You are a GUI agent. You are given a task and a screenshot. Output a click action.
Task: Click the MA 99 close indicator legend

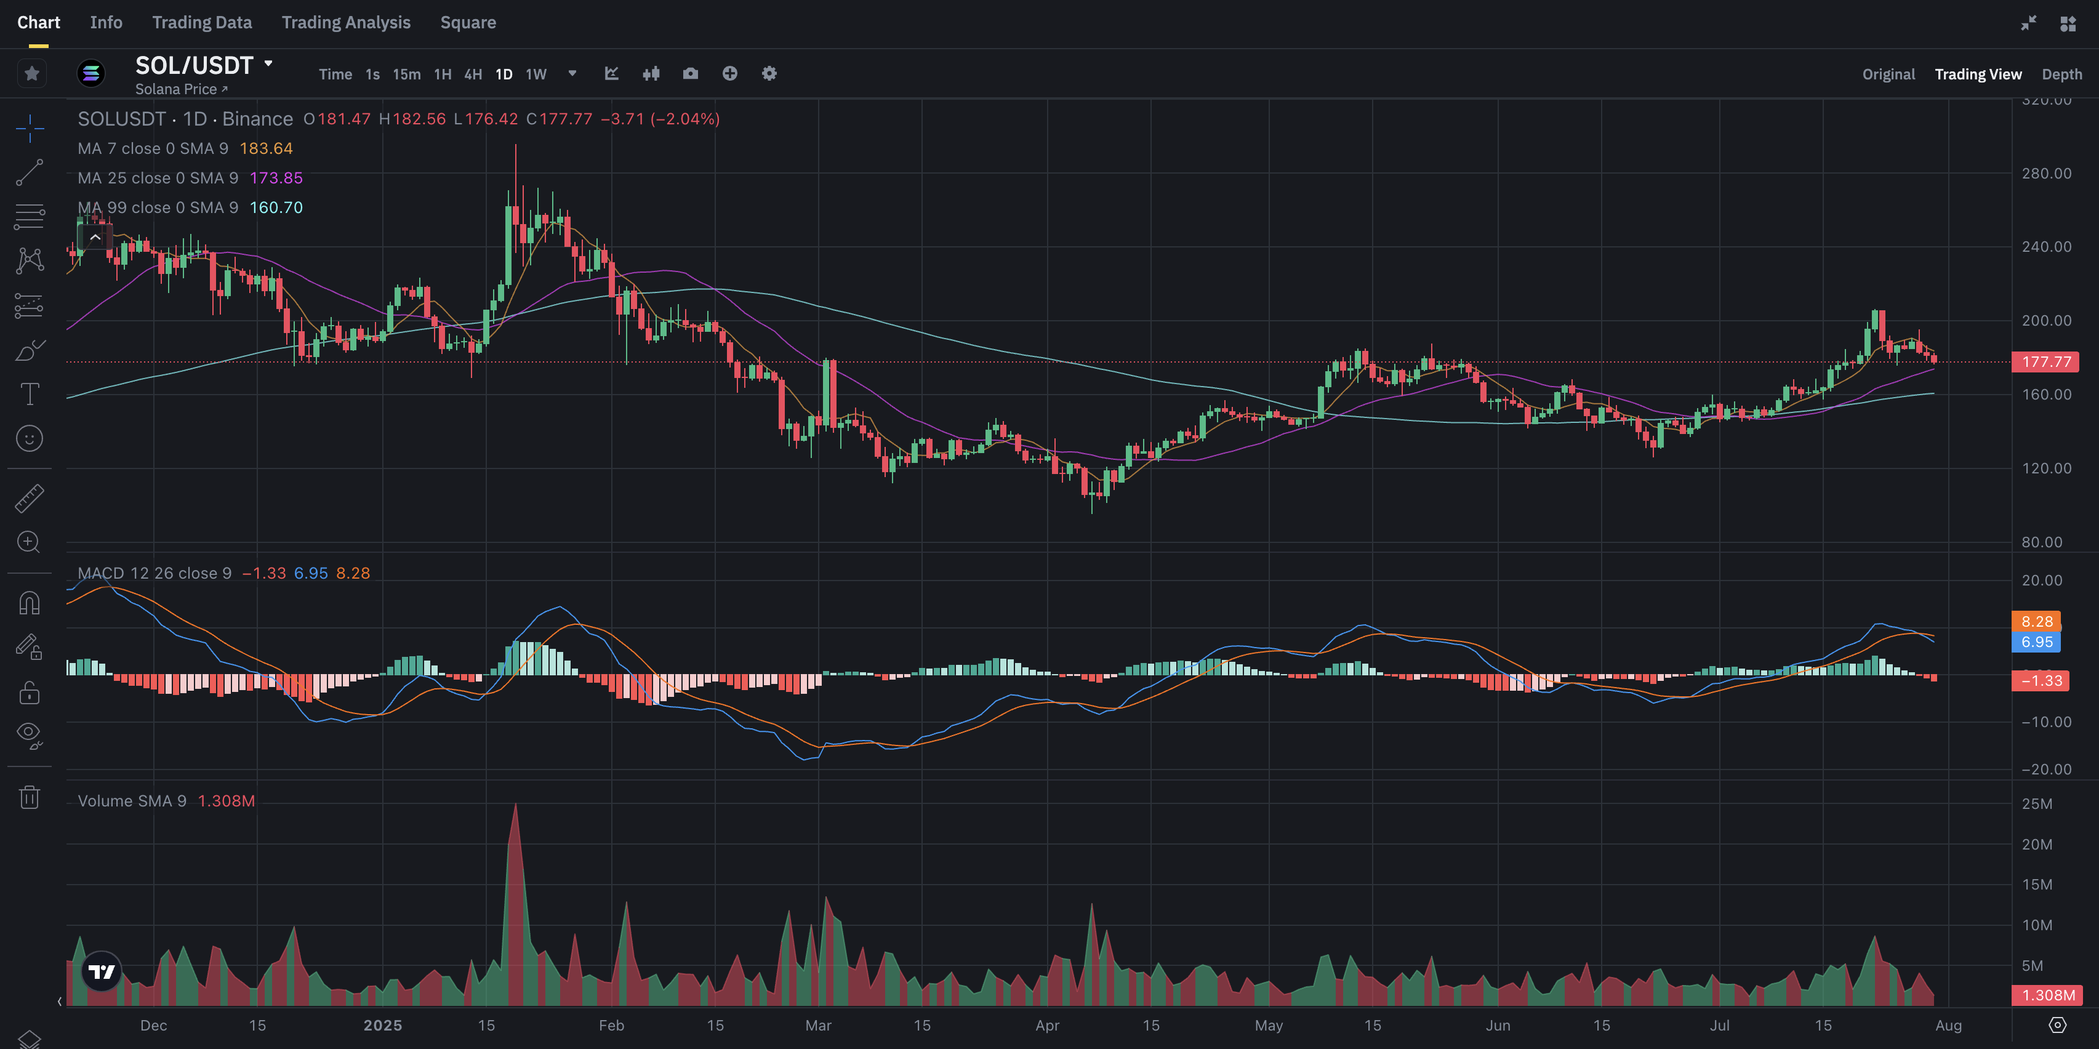158,208
